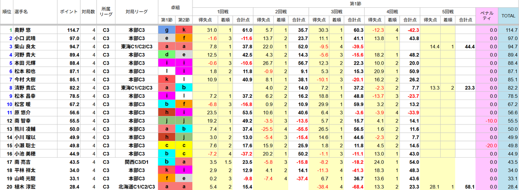
Task: Select the 1回戦 header
Action: 223,12
